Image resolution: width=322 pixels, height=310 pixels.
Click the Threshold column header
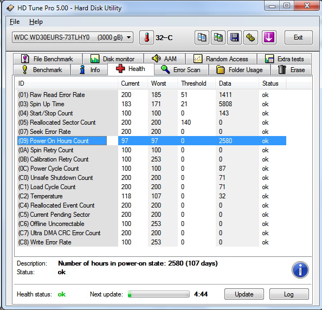pos(196,83)
